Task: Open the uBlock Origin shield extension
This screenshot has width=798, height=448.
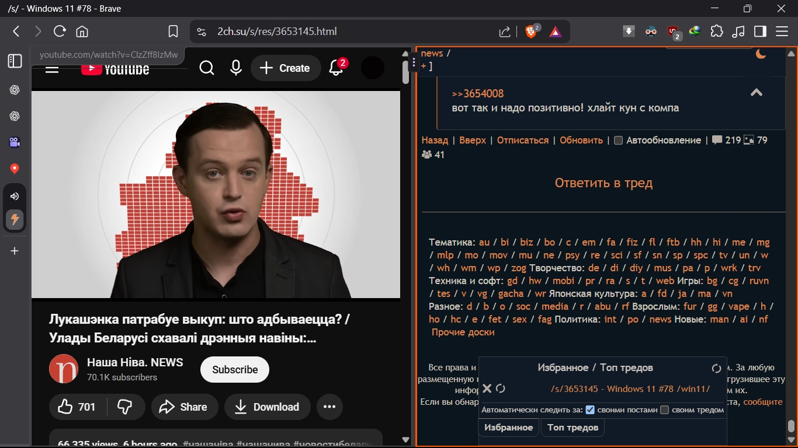Action: coord(673,31)
